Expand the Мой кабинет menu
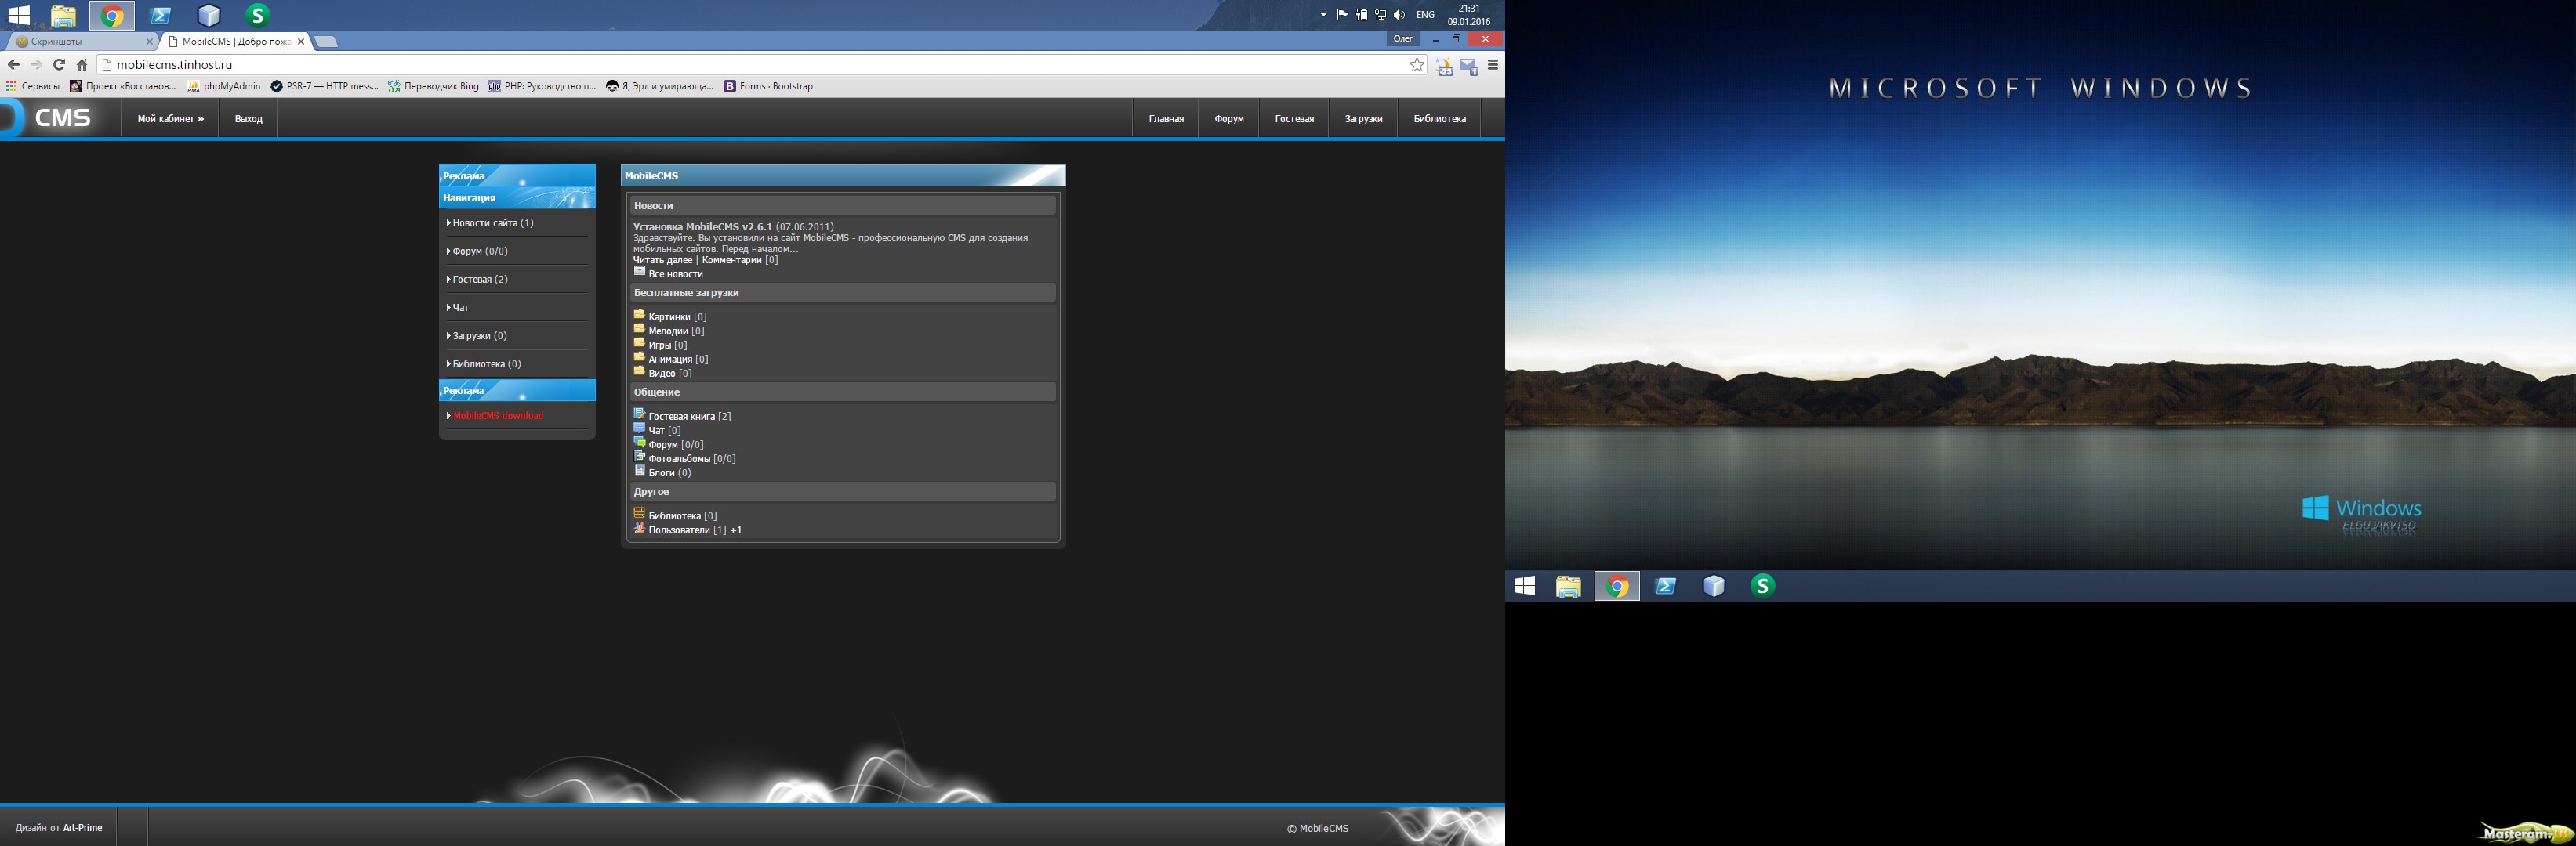Image resolution: width=2576 pixels, height=846 pixels. point(170,119)
